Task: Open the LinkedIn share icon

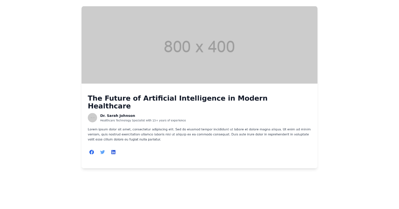Action: click(x=113, y=152)
